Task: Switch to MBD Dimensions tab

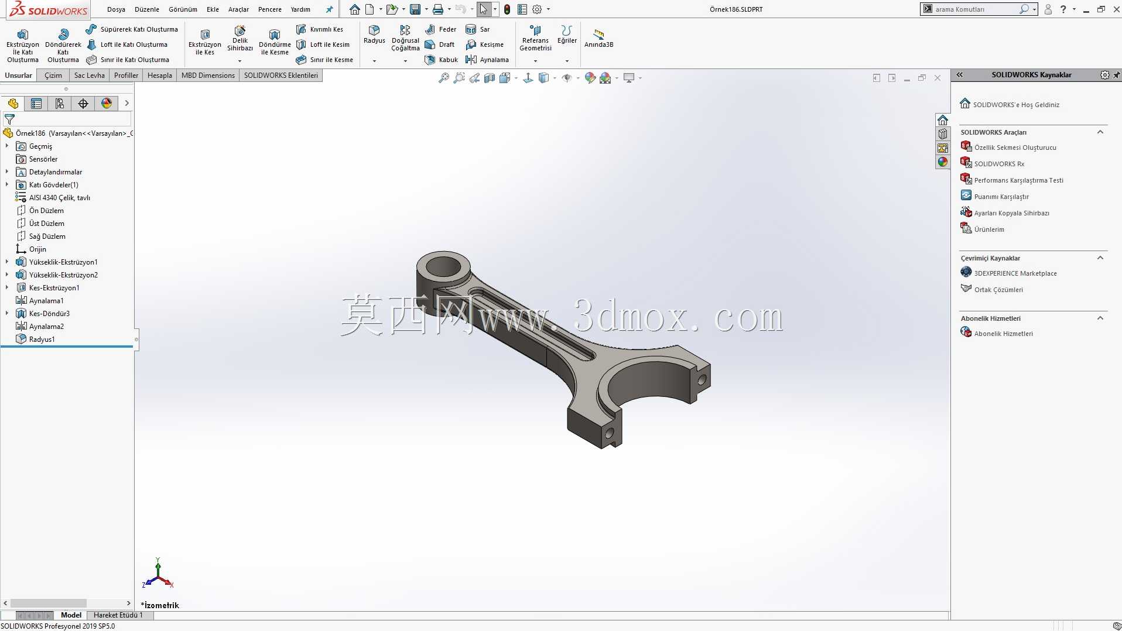Action: coord(208,76)
